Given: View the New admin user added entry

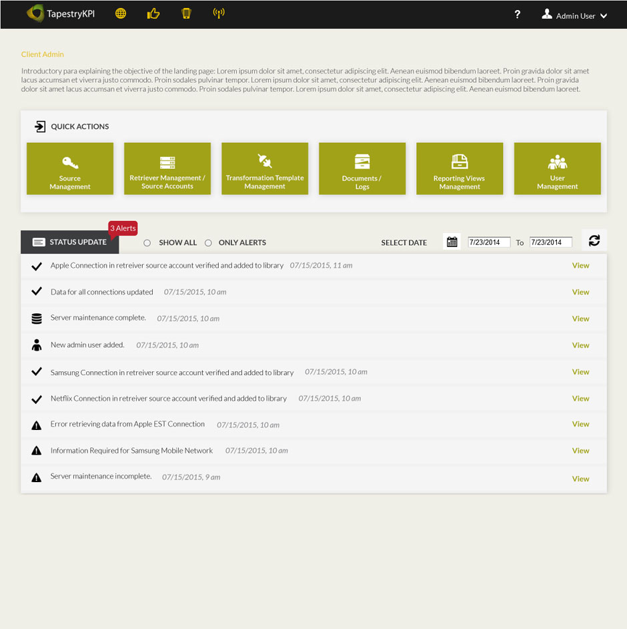Looking at the screenshot, I should (x=580, y=345).
